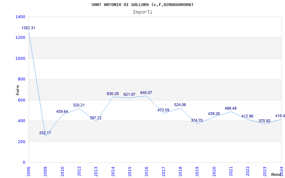The width and height of the screenshot is (285, 178).
Task: Click the 2016 peak point on line
Action: point(146,96)
